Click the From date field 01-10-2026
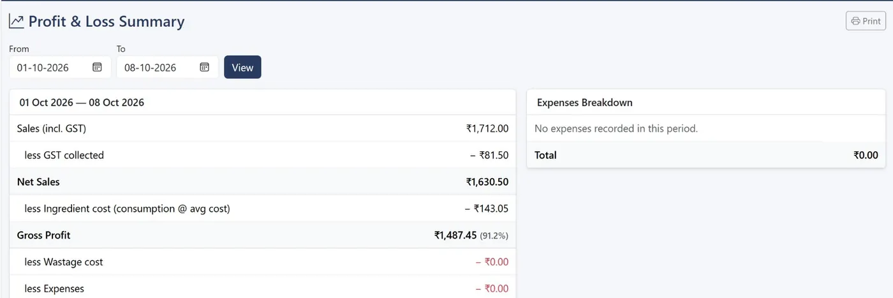 pyautogui.click(x=60, y=67)
